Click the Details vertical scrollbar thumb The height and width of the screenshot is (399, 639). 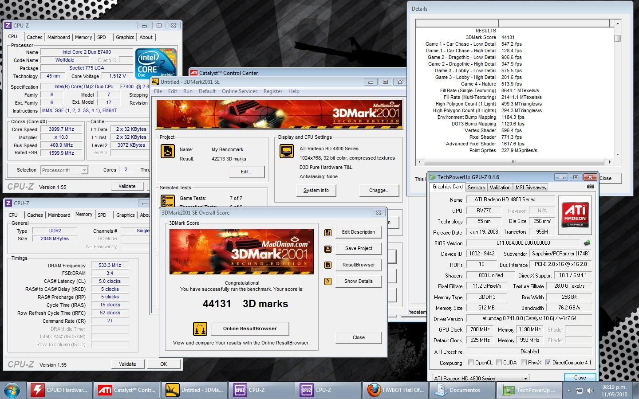pyautogui.click(x=617, y=39)
